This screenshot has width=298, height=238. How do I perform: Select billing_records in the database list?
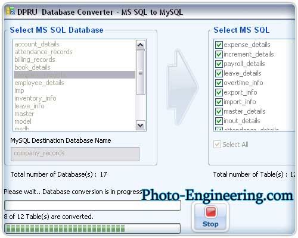(35, 59)
